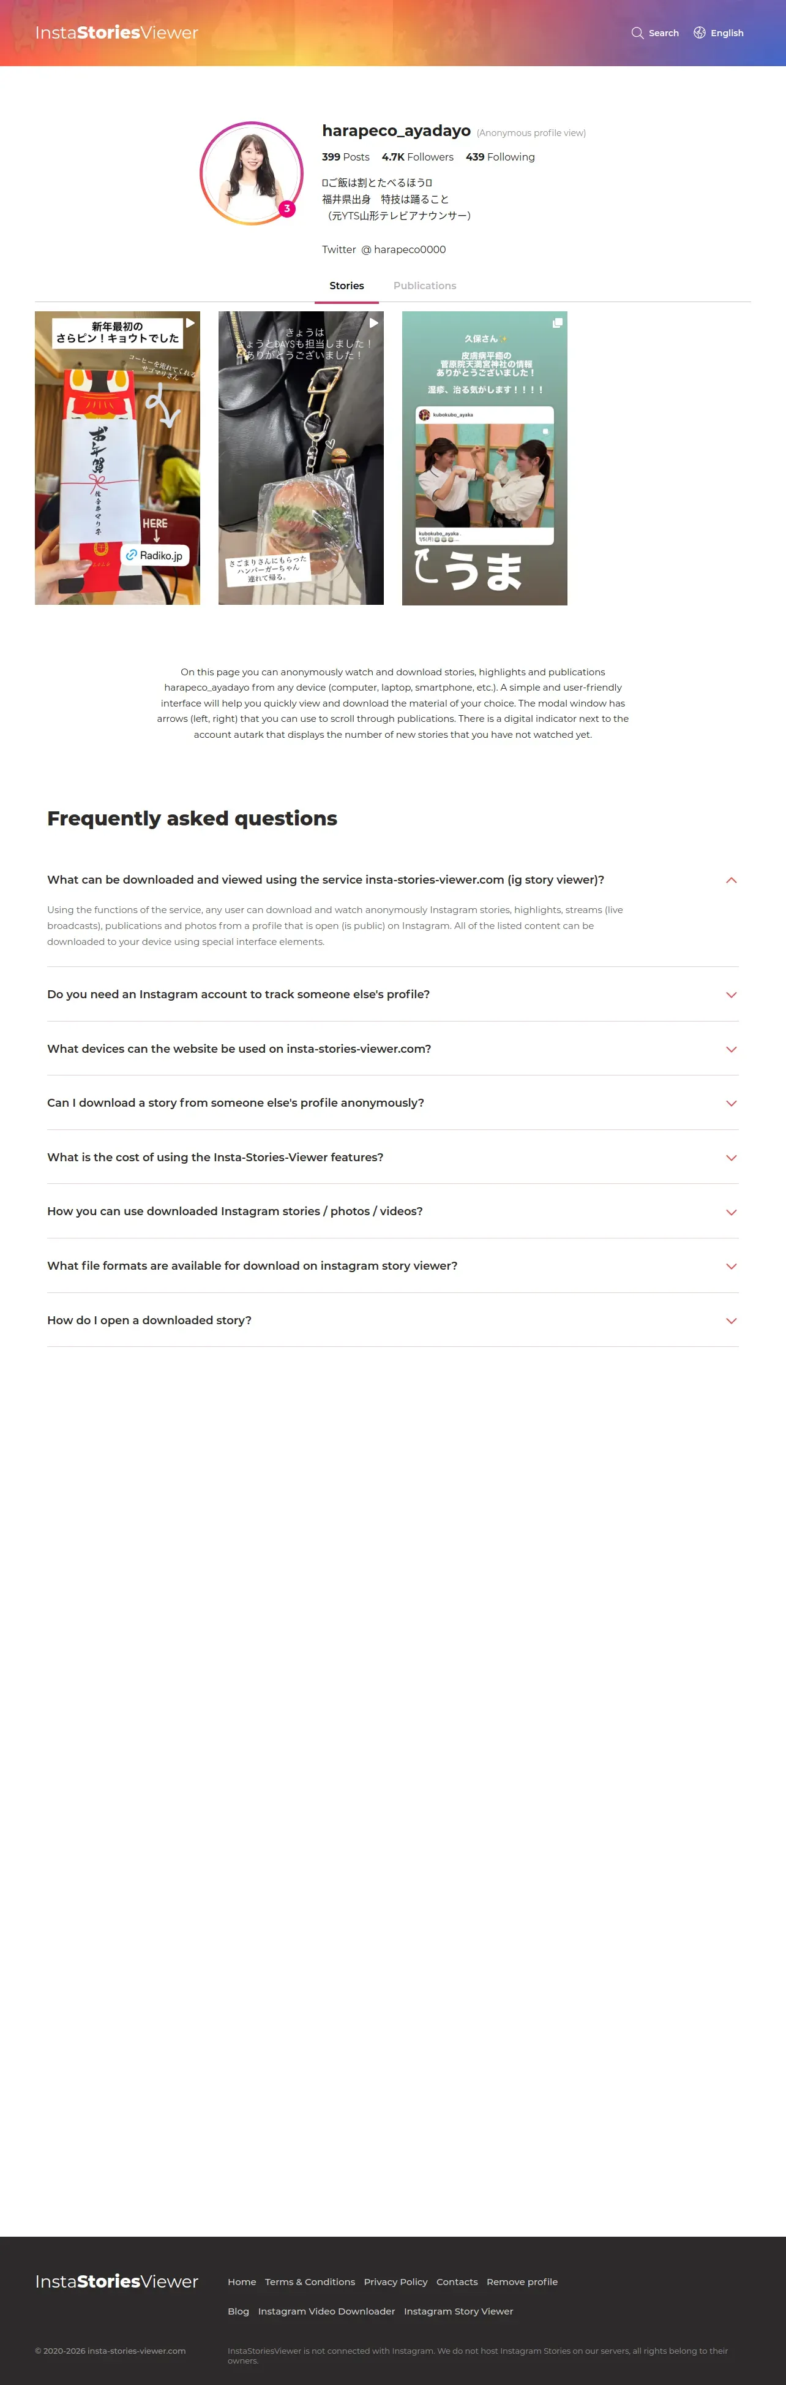Click the profile avatar with story ring

click(250, 173)
